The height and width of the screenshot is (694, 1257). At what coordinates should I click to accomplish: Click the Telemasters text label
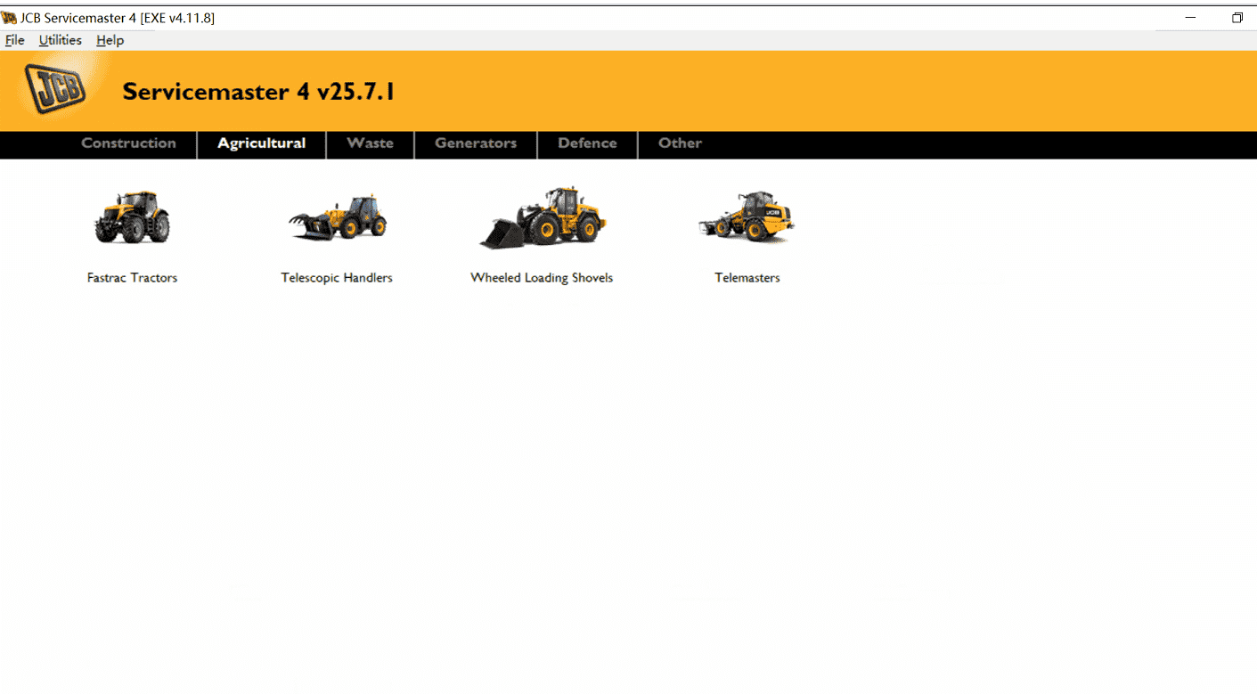[x=747, y=277]
